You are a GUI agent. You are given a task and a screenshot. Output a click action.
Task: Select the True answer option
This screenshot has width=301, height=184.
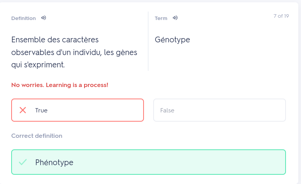(x=78, y=110)
